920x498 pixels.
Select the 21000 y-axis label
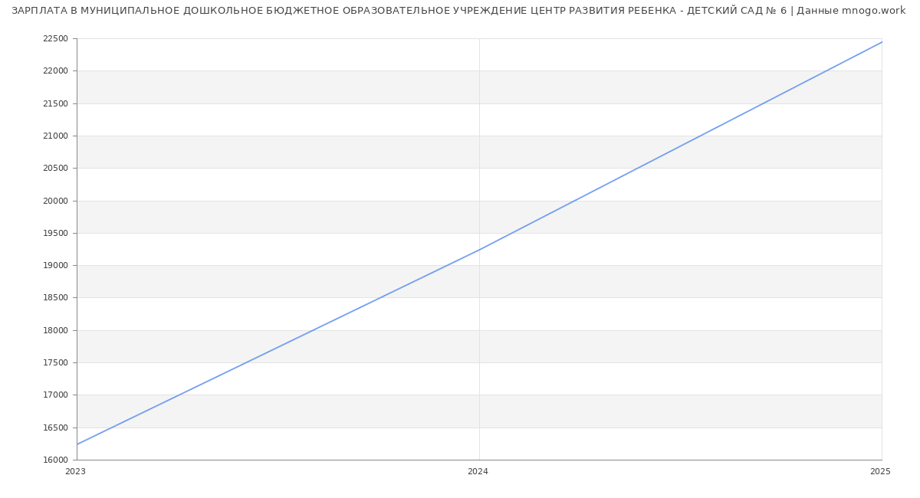[56, 136]
